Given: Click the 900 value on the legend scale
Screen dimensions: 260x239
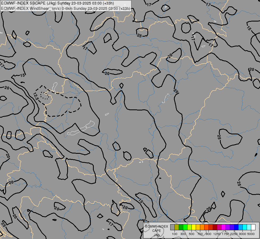Looking at the screenshot, I should click(208, 234).
